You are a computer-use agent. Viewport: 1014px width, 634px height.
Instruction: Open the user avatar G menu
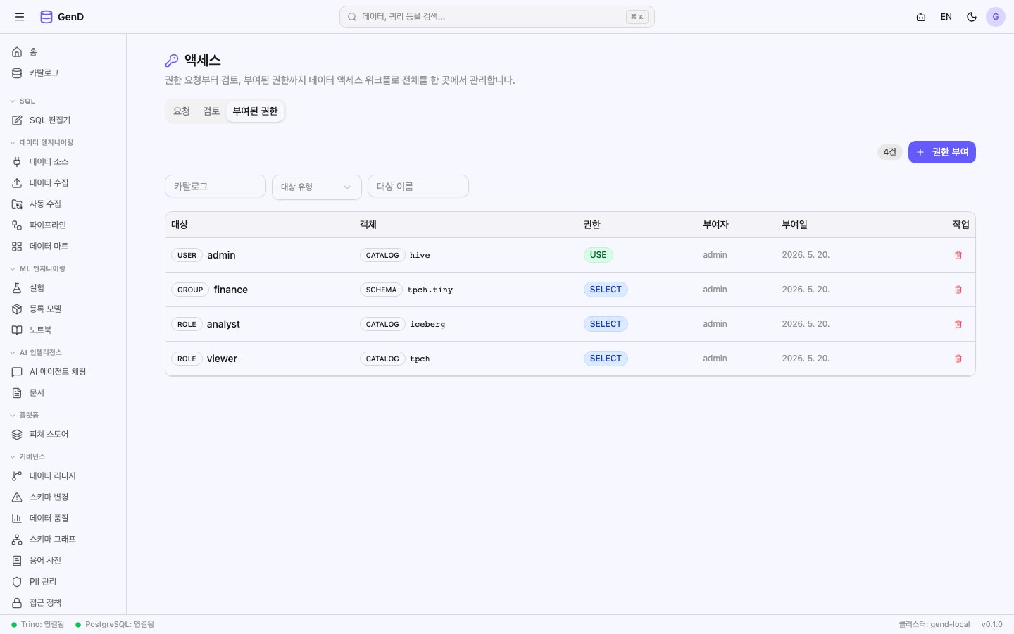tap(996, 17)
